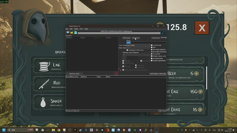The image size is (237, 133).
Task: Open Advanced Options at bottom
Action: pyautogui.click(x=72, y=111)
